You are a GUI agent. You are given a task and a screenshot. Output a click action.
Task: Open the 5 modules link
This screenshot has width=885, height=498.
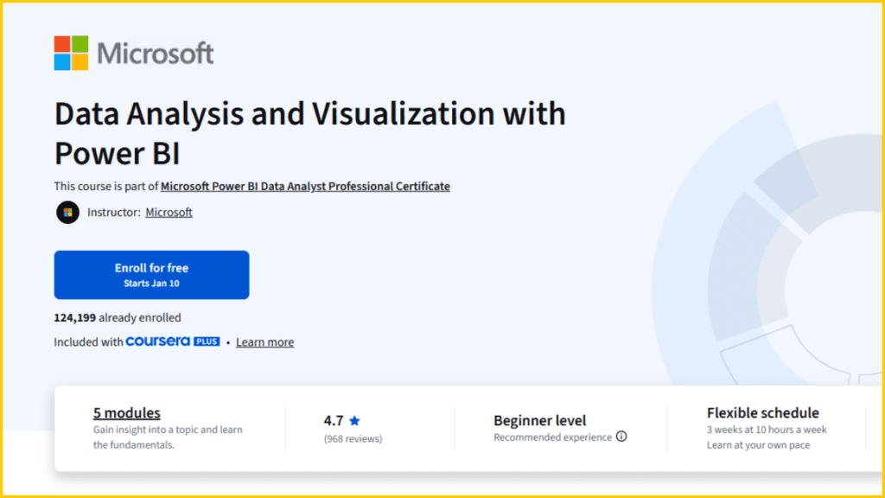tap(126, 412)
